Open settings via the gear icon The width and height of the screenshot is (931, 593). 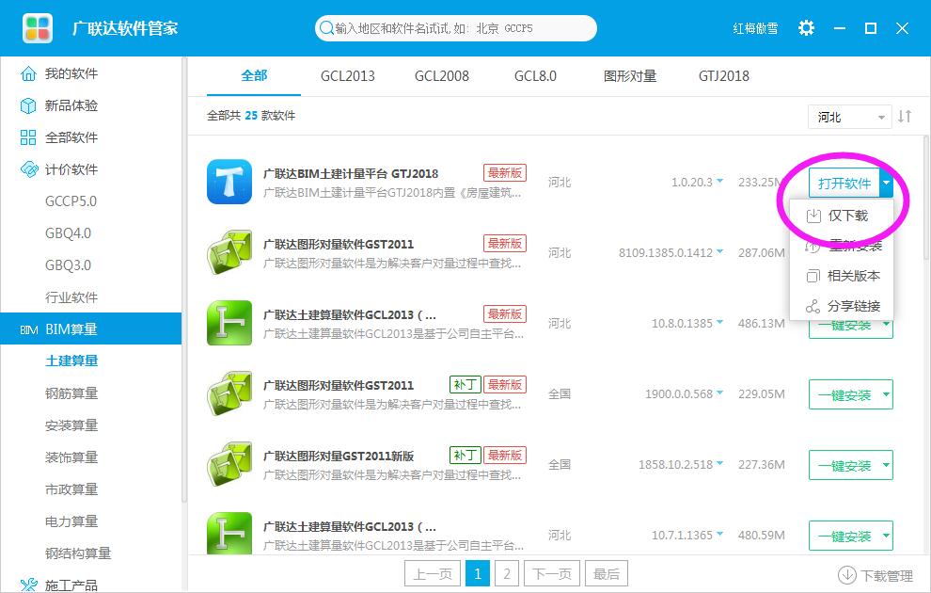(806, 28)
